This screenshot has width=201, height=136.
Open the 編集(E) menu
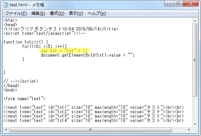pyautogui.click(x=38, y=13)
